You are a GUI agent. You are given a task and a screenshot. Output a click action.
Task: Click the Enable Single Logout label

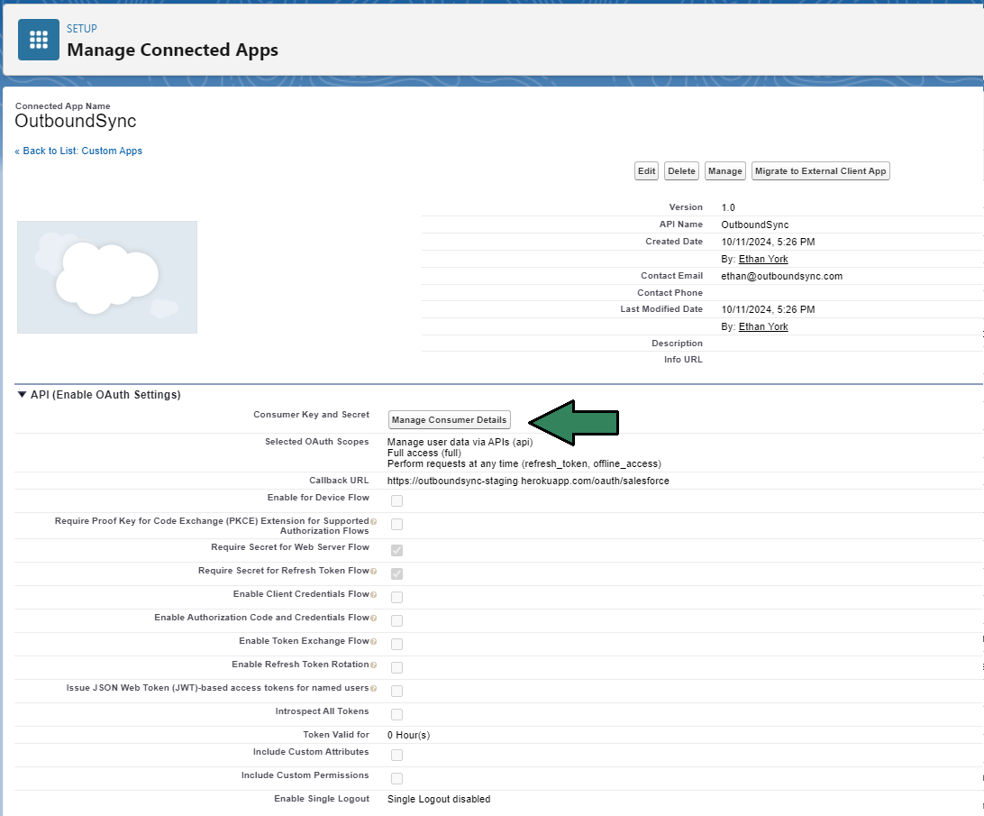coord(322,798)
